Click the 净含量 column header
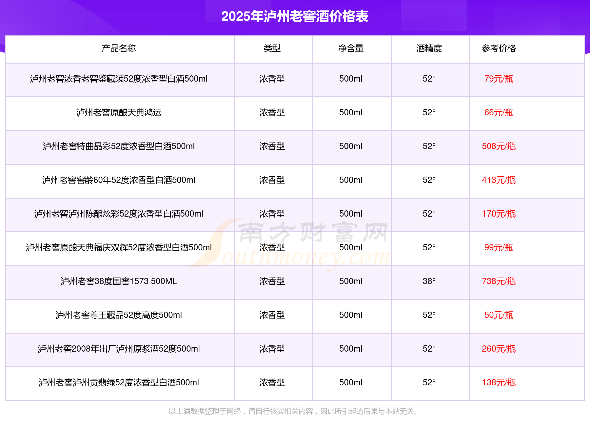The image size is (590, 426). tap(351, 48)
